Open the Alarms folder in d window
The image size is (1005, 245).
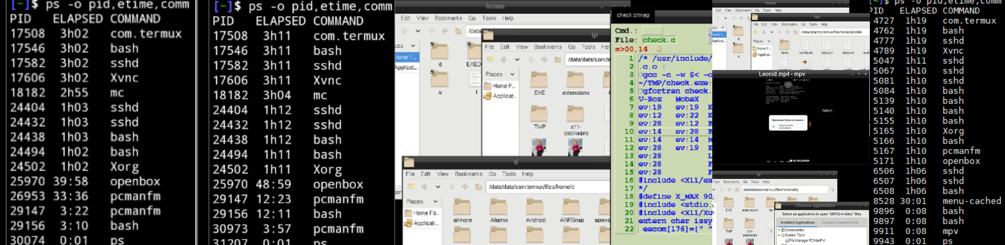[499, 211]
